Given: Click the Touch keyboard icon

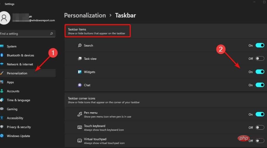Looking at the screenshot, I should (80, 128).
